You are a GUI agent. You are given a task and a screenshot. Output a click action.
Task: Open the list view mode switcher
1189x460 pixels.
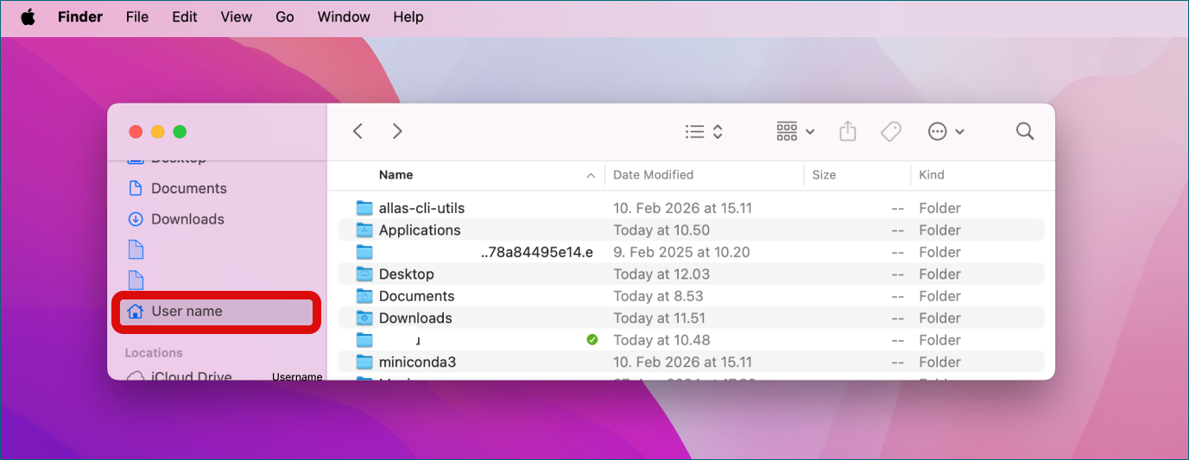(x=704, y=131)
